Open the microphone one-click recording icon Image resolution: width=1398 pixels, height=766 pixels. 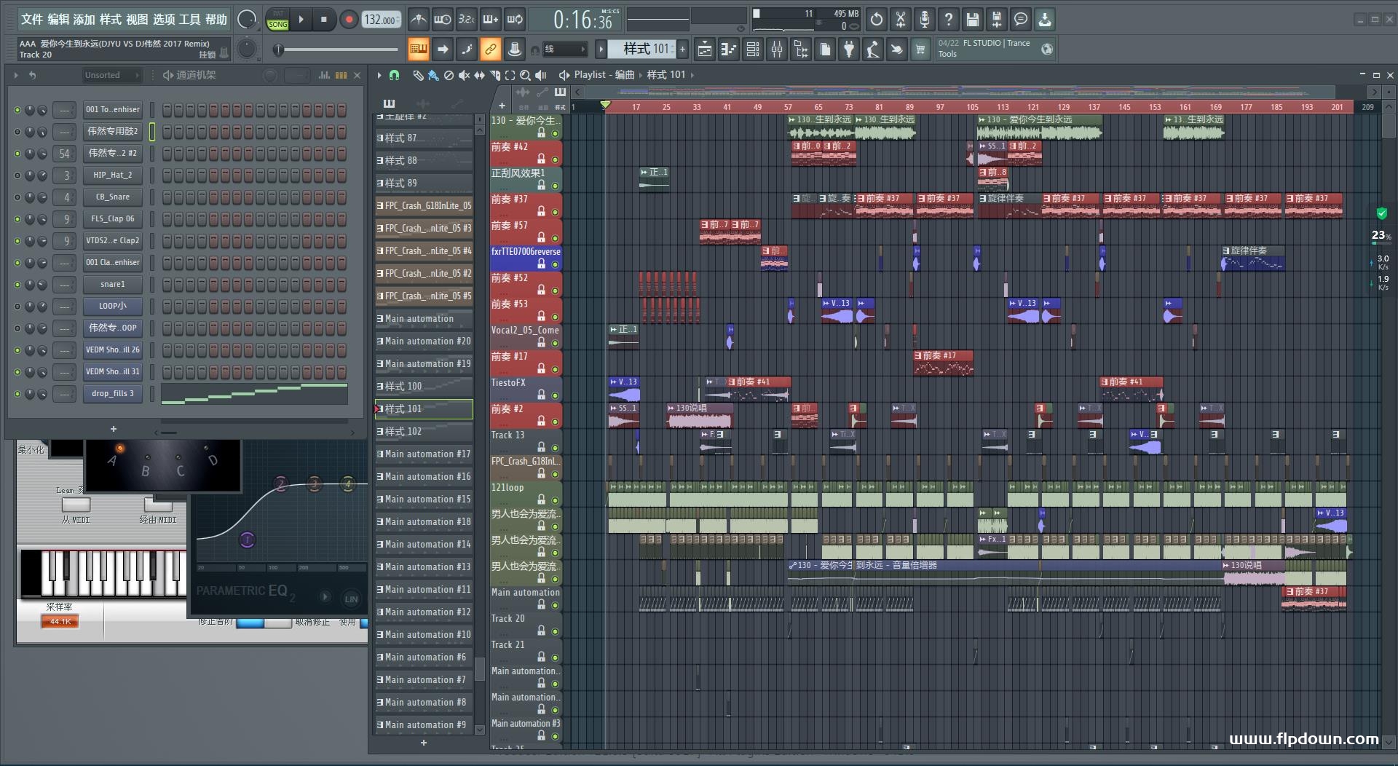pos(925,20)
